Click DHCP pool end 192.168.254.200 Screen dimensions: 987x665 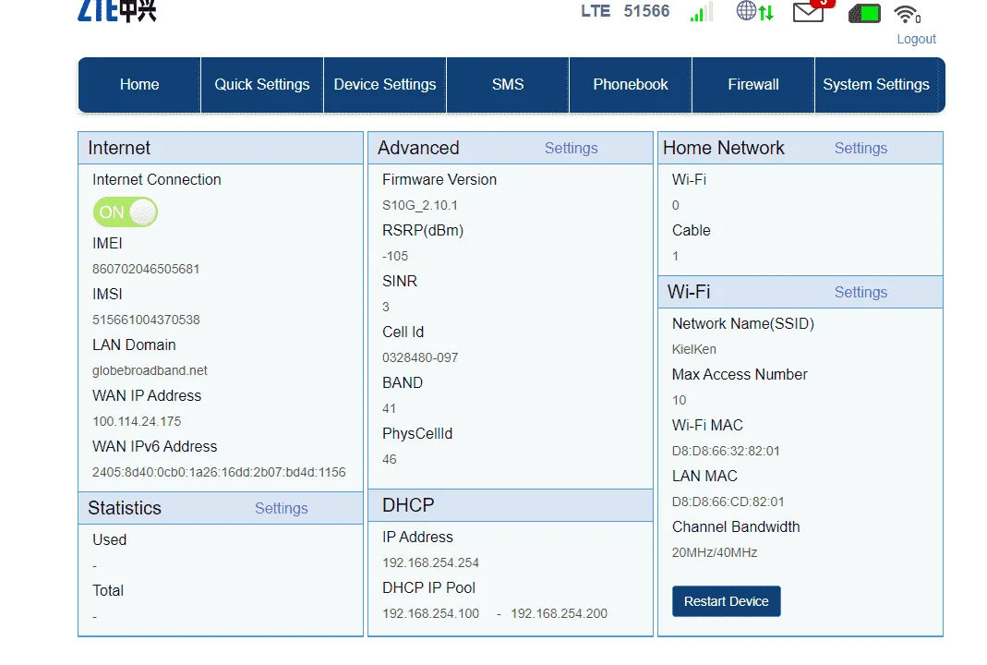559,613
